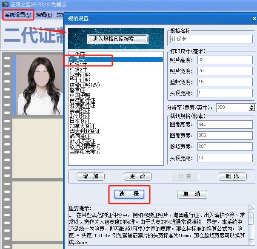The width and height of the screenshot is (257, 249).
Task: Click the crop 脸颊宽度 field showing 207
Action: pyautogui.click(x=225, y=147)
